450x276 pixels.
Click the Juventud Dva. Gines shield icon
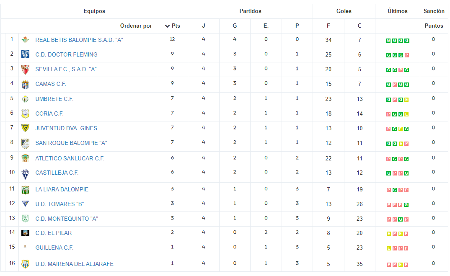coord(25,128)
